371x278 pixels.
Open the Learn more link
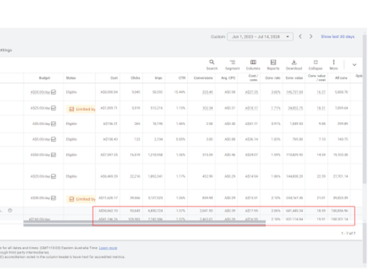pyautogui.click(x=108, y=248)
